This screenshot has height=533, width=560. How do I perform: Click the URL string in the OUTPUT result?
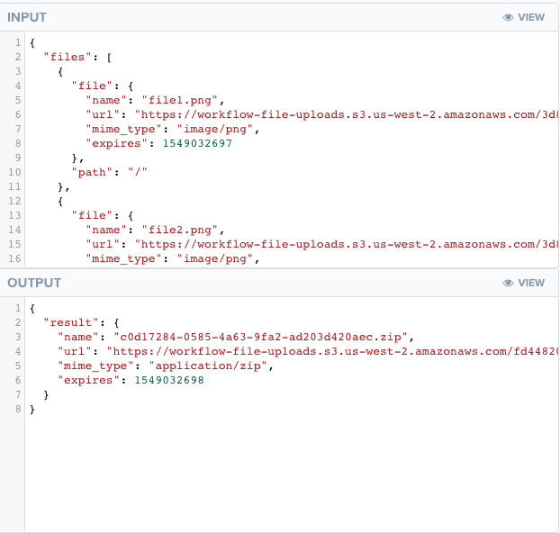[331, 352]
